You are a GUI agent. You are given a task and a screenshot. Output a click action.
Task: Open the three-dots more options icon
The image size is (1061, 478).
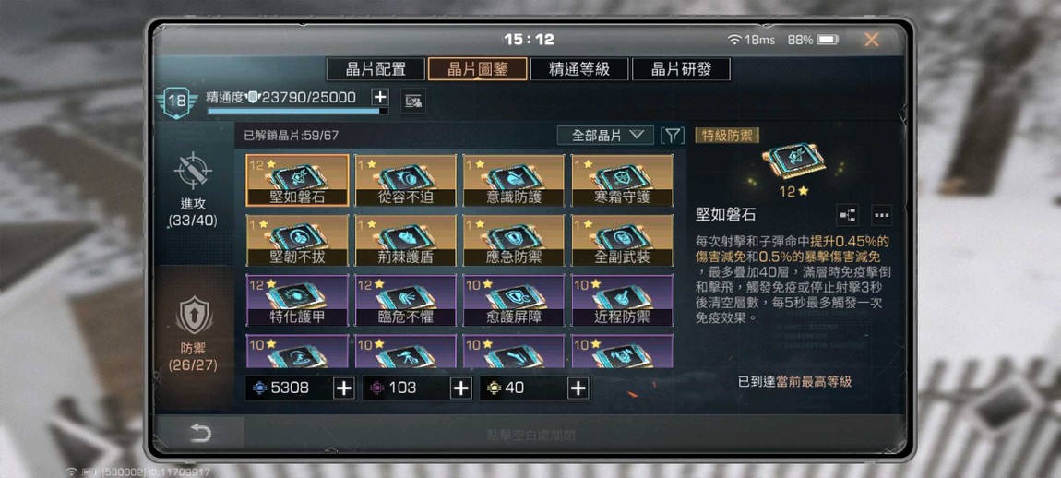(x=881, y=215)
